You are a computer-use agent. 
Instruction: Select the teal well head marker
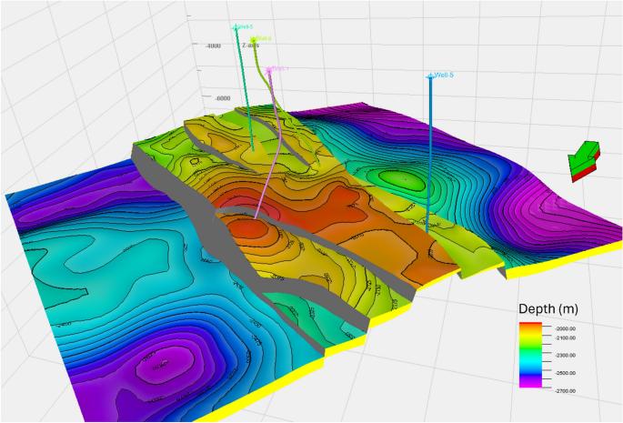coord(236,28)
